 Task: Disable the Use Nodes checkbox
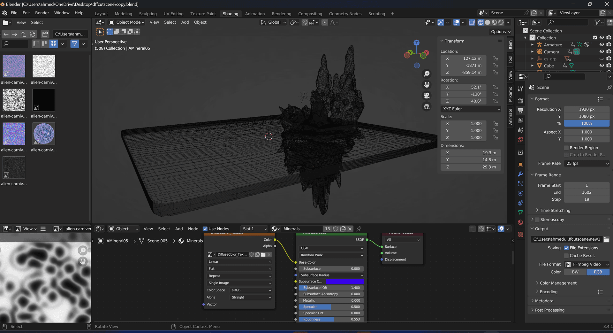click(x=205, y=229)
